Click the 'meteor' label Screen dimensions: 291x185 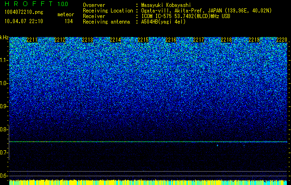pyautogui.click(x=66, y=14)
